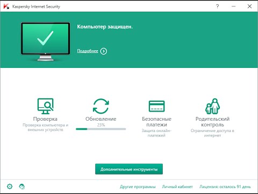
Task: Click the update progress bar
Action: point(101,129)
